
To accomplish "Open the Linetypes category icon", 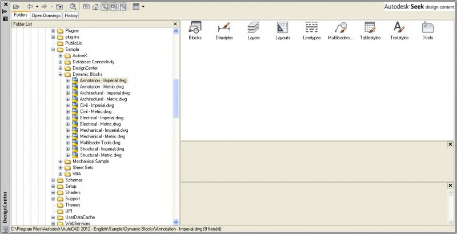I will (x=312, y=29).
